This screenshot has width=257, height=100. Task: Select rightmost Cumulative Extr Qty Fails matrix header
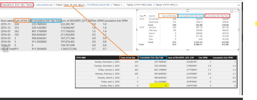[217, 16]
